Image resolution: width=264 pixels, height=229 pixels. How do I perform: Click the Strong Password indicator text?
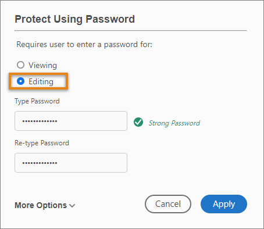174,123
